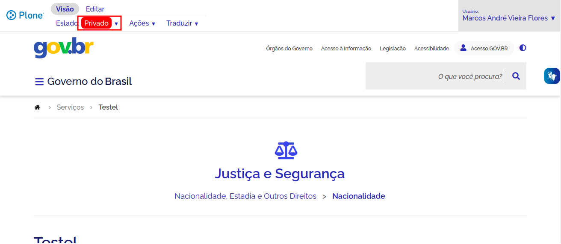Open the Marcos André Vieira Flores user menu
The width and height of the screenshot is (561, 244).
tap(509, 18)
